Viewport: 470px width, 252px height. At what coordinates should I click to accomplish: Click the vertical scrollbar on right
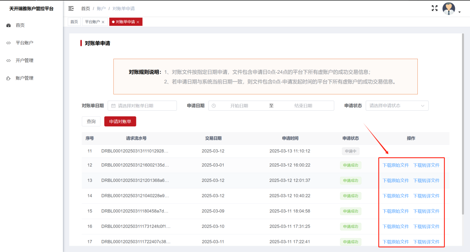[463, 122]
